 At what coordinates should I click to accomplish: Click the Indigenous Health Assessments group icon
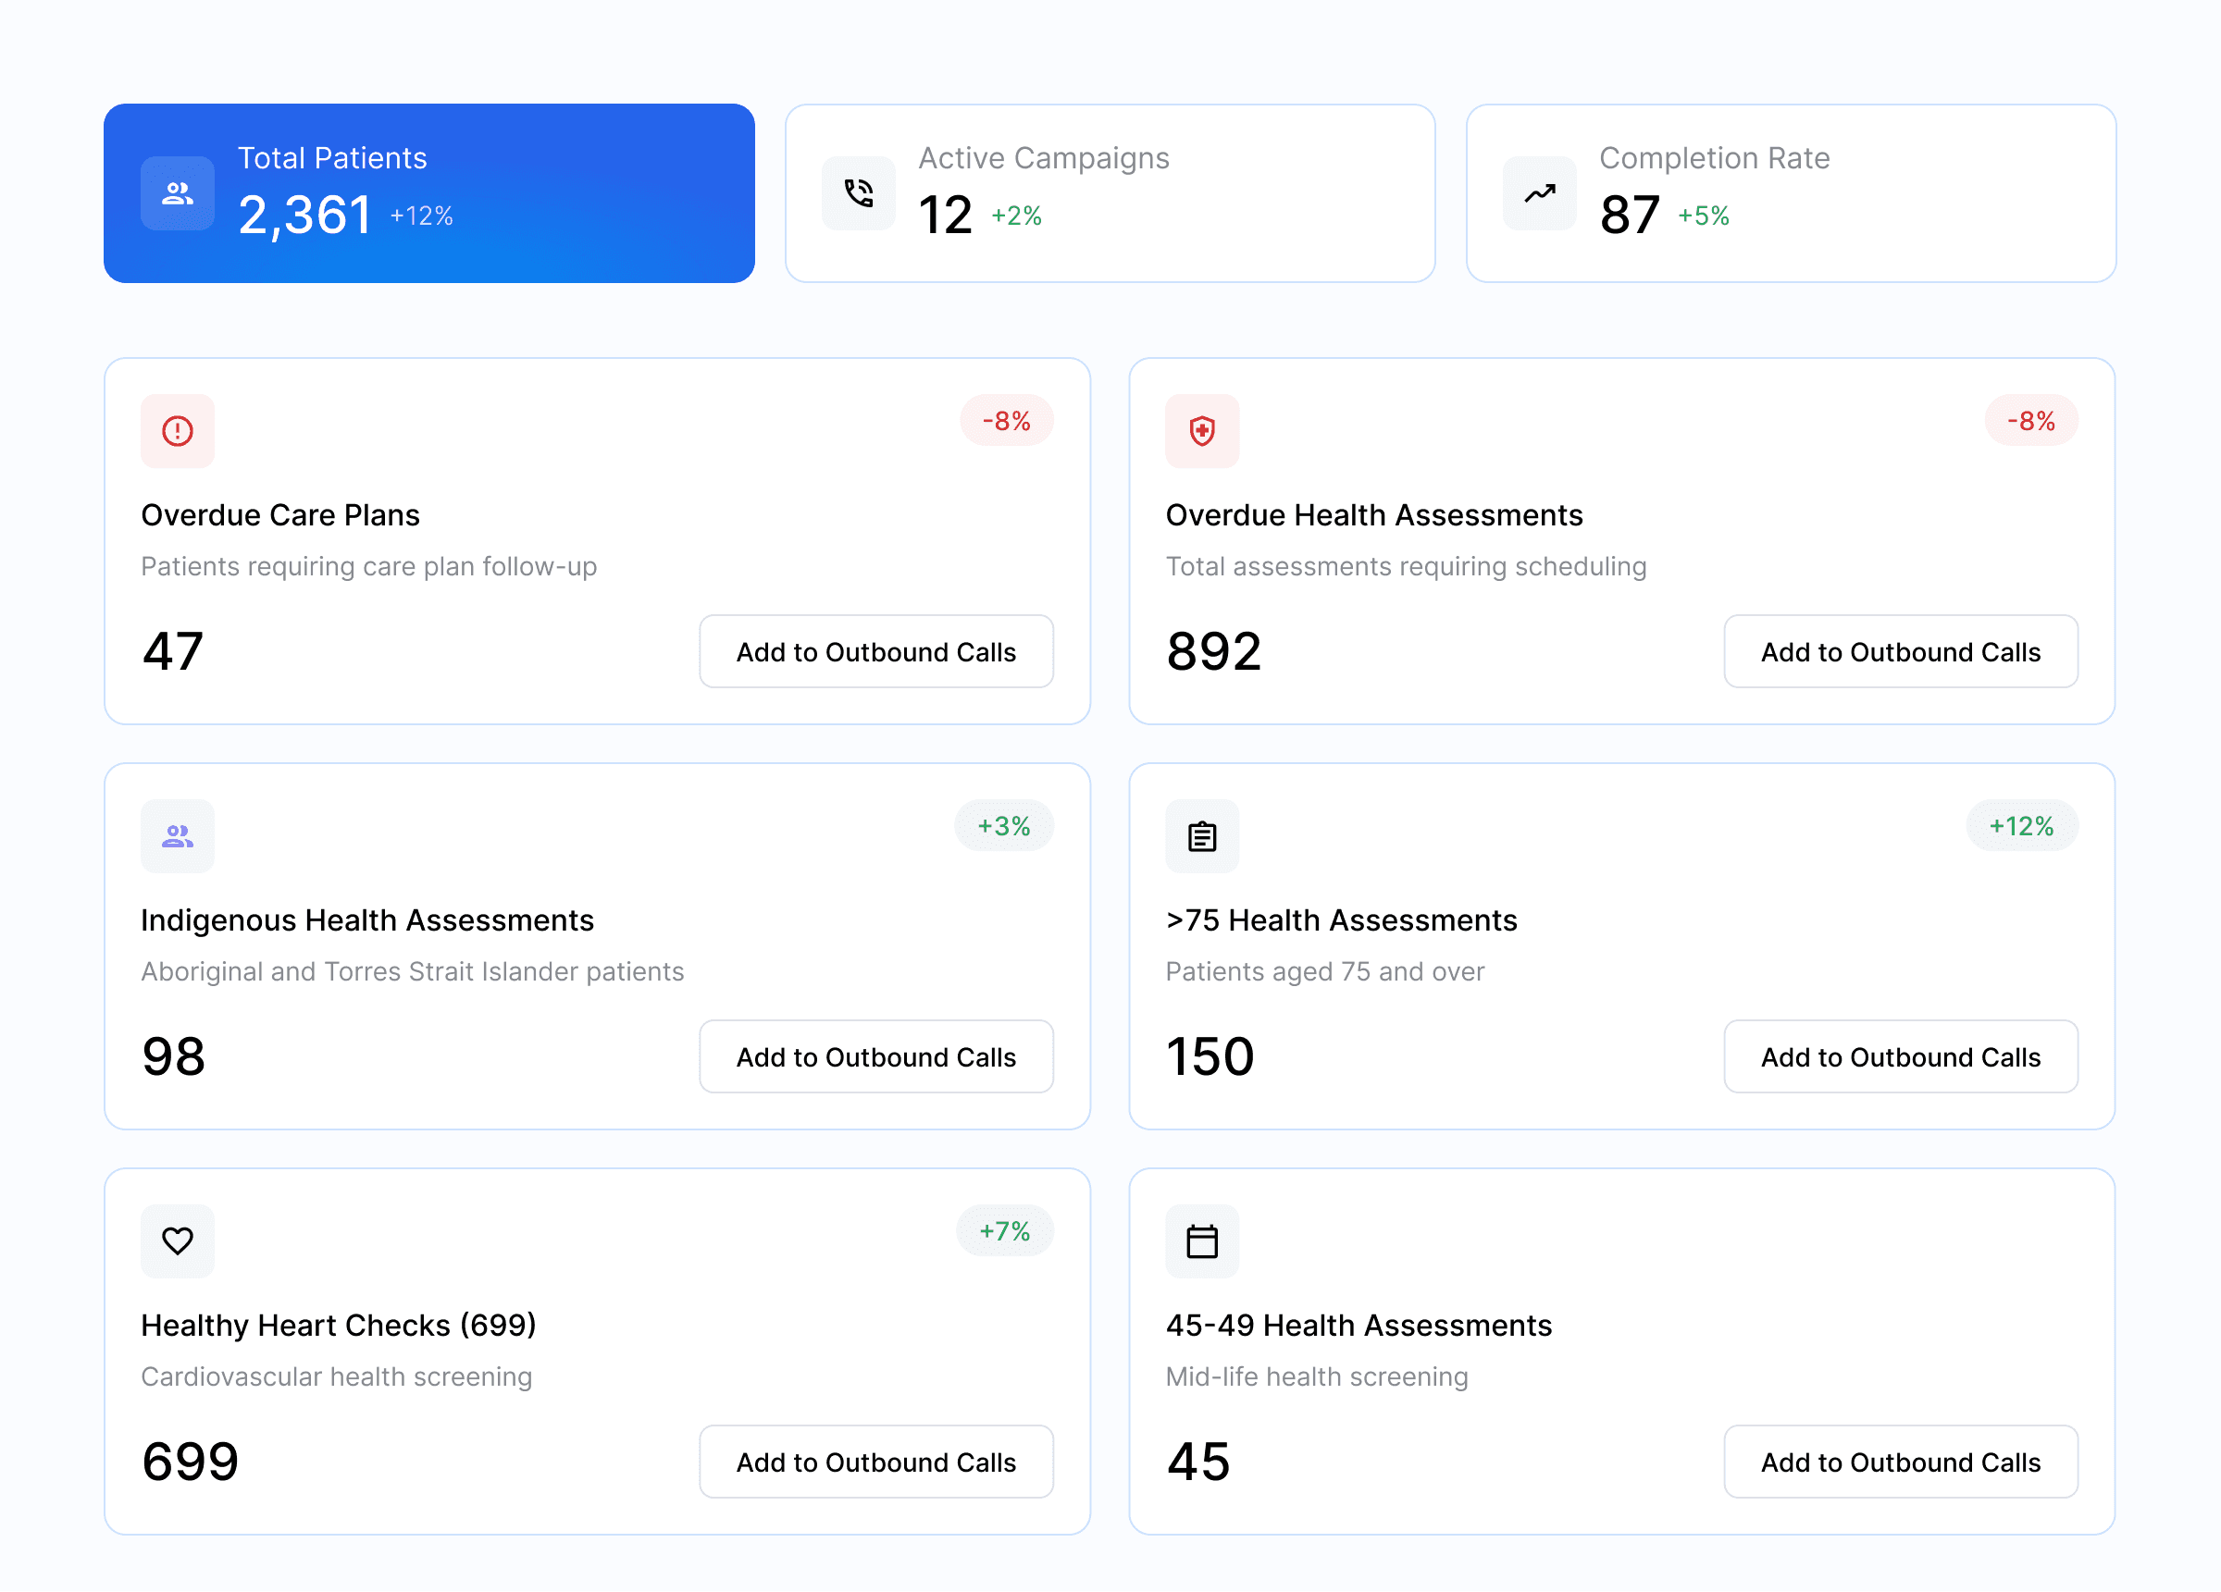pyautogui.click(x=178, y=836)
